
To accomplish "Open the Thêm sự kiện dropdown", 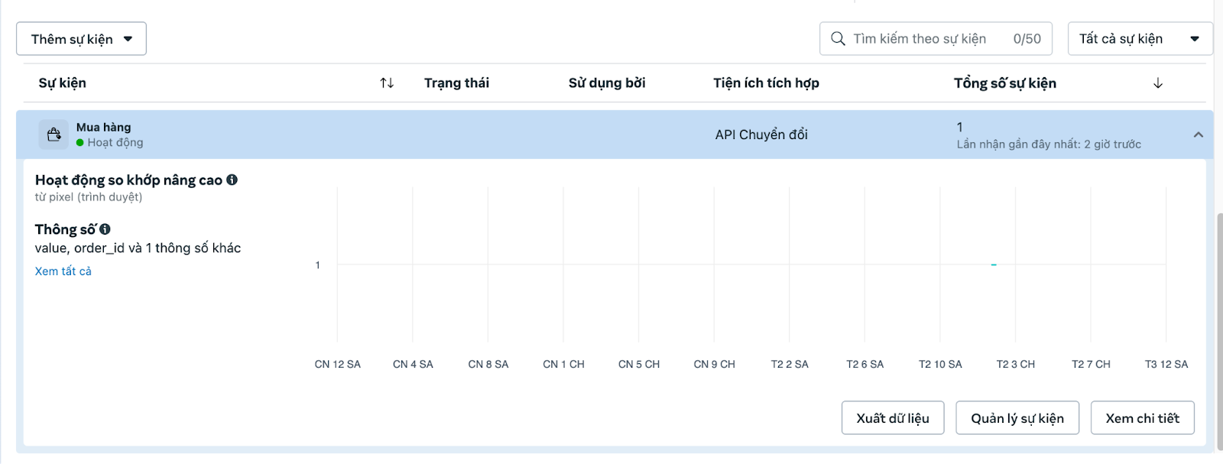I will (x=81, y=39).
